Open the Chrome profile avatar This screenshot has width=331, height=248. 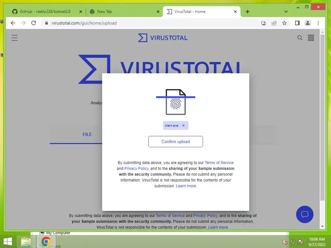coord(308,23)
